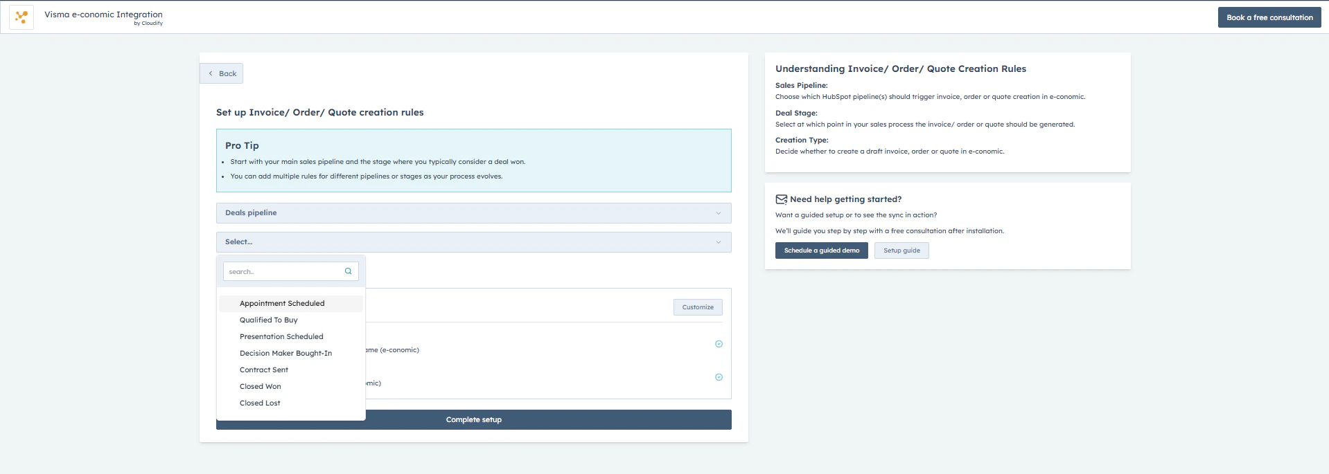Click the back chevron arrow icon
The width and height of the screenshot is (1329, 474).
pos(211,73)
